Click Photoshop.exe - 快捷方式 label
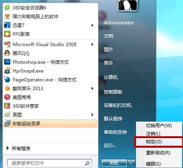 41,62
